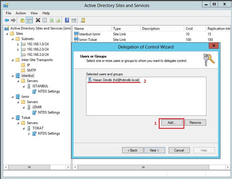Sort by the Type column header
232x179 pixels.
pyautogui.click(x=126, y=29)
